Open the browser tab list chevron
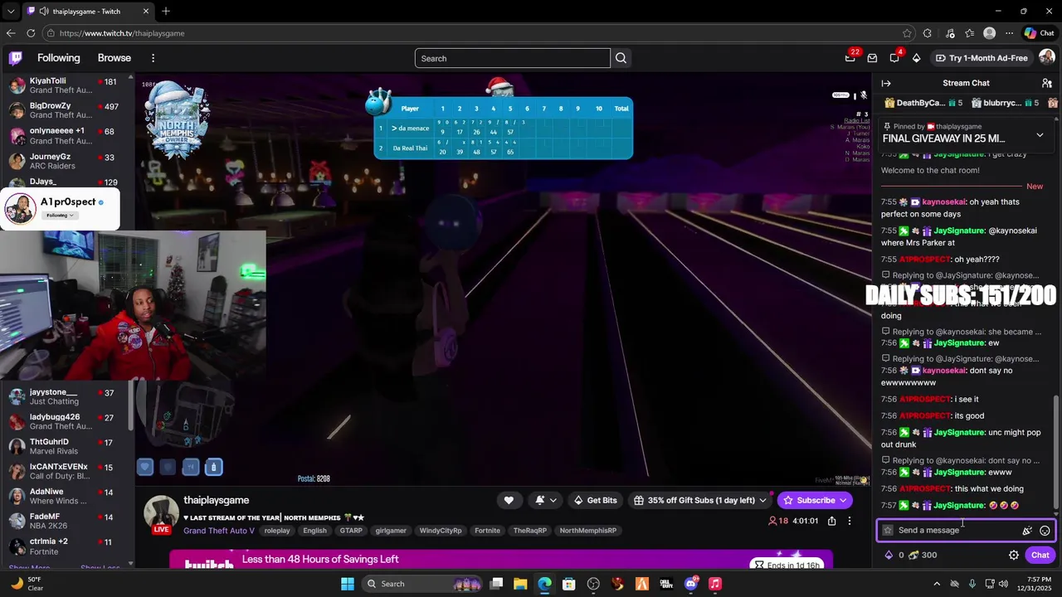1062x597 pixels. (11, 11)
